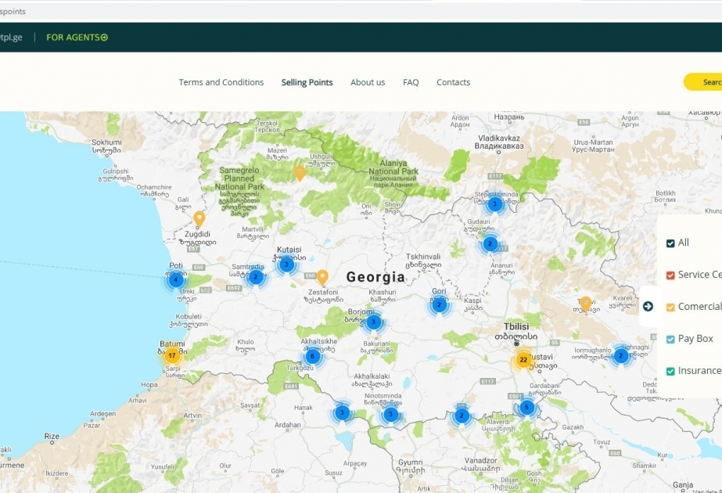Viewport: 722px width, 493px height.
Task: Click the Ganja city label
Action: [x=683, y=484]
